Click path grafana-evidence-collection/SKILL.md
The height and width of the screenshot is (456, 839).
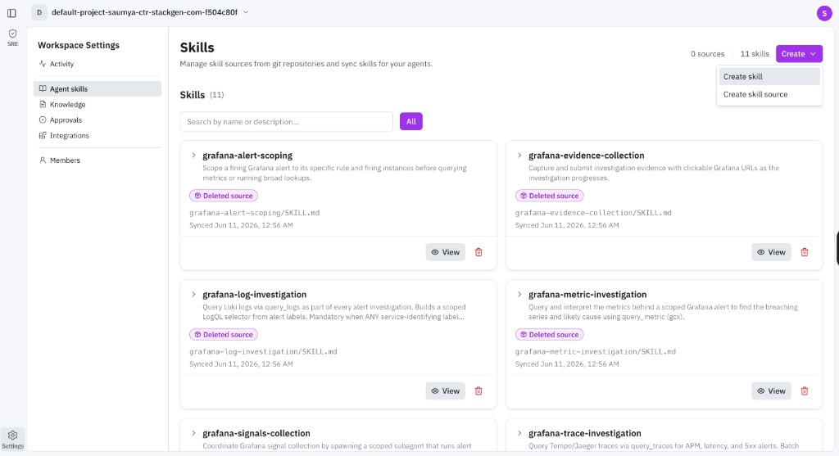pos(593,213)
